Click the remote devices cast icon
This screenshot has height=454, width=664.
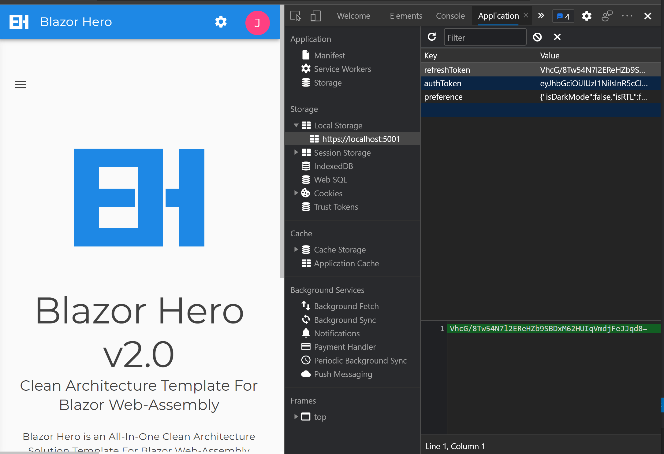click(607, 15)
